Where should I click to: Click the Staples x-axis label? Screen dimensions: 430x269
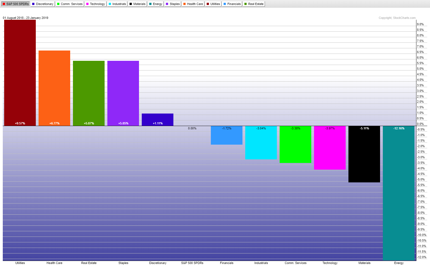click(123, 263)
